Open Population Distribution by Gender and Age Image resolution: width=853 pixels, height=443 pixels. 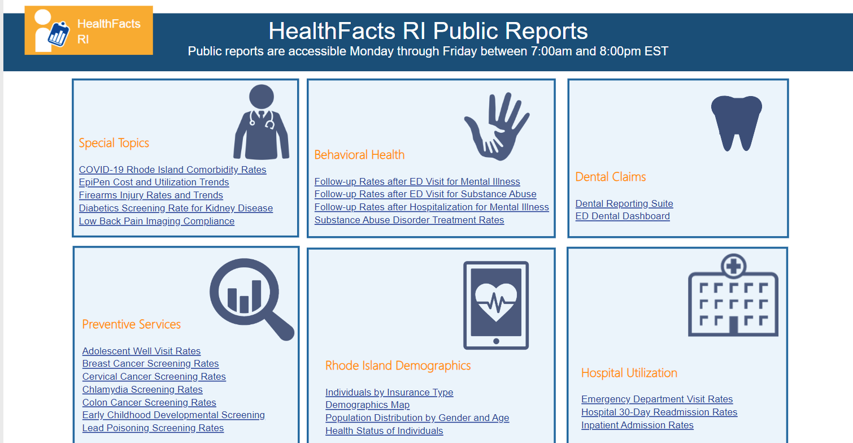coord(417,418)
